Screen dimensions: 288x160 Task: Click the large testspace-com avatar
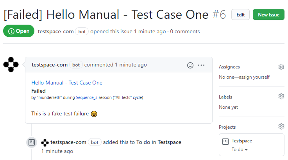[x=11, y=65]
